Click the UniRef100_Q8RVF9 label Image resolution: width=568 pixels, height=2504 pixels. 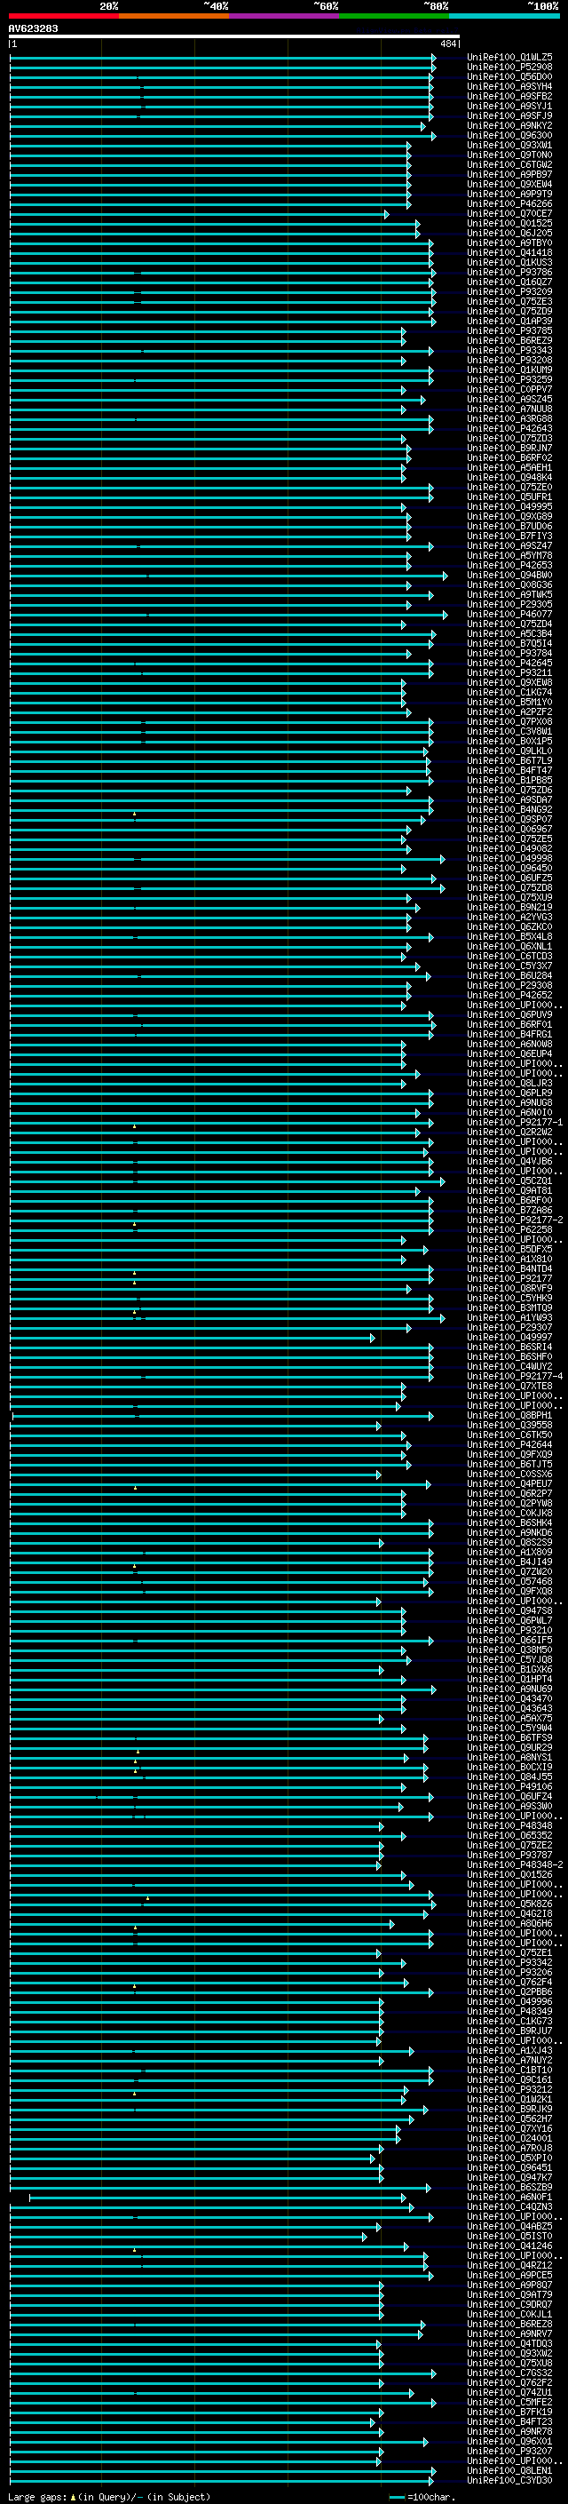509,1288
